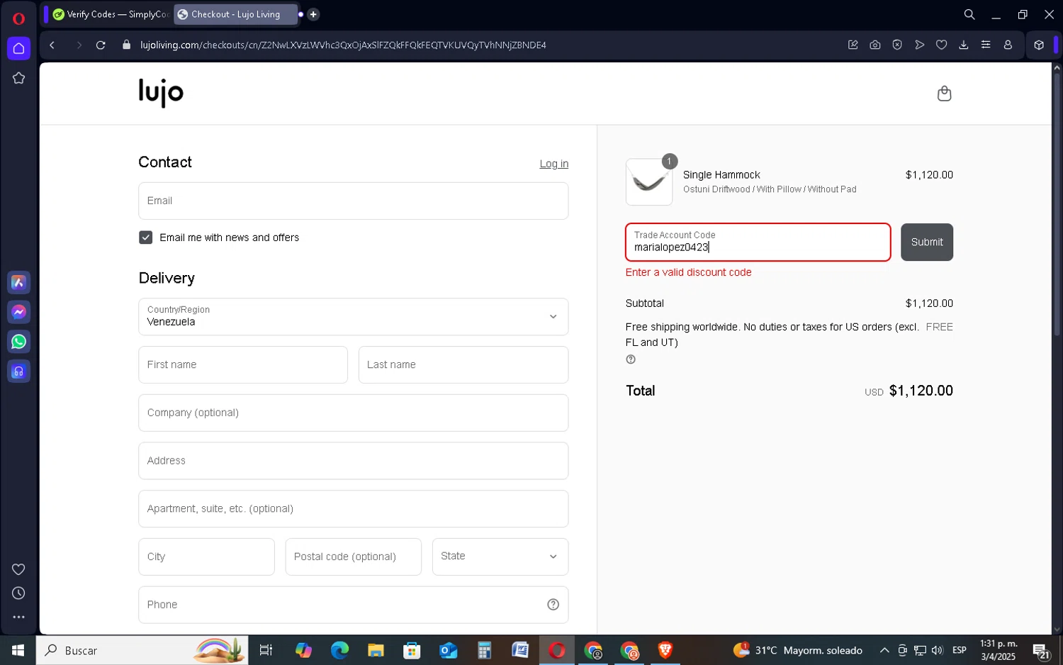Click the Phone field help icon

coord(553,605)
